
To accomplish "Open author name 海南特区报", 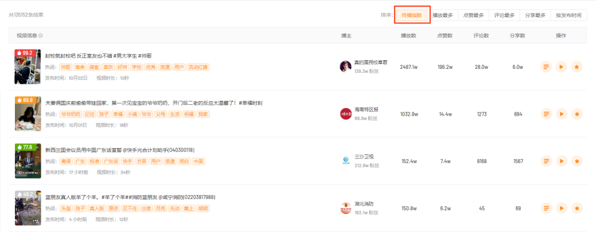I will tap(366, 110).
